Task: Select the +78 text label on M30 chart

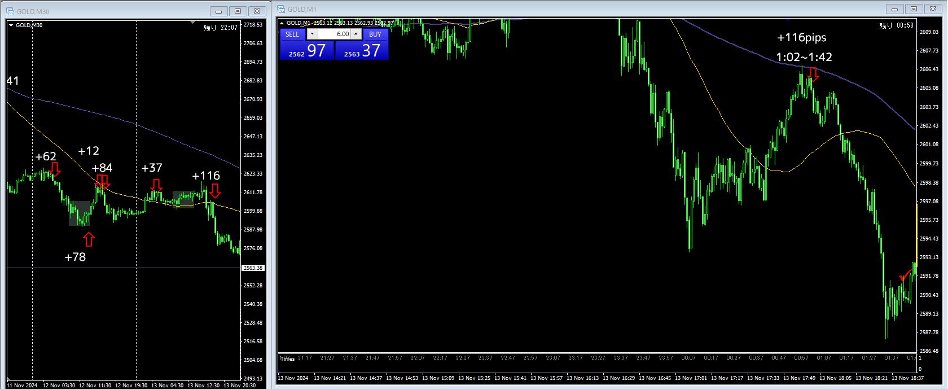Action: [x=75, y=257]
